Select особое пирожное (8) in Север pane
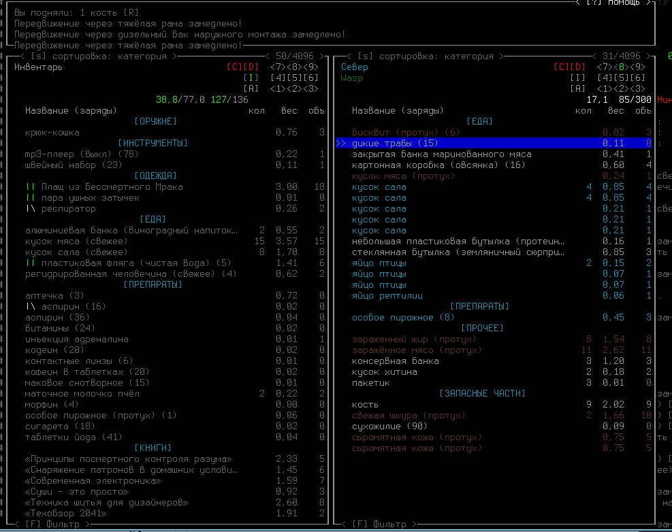 [x=501, y=318]
